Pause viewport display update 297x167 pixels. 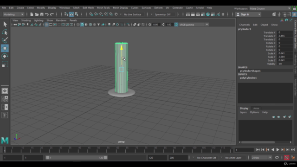[x=223, y=14]
